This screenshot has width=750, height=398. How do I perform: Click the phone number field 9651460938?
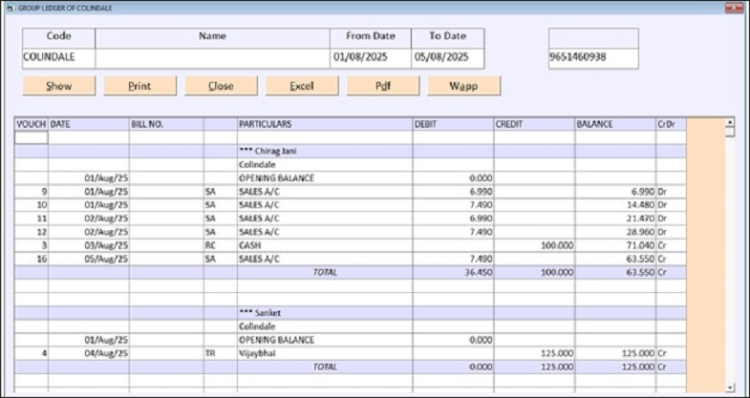593,58
